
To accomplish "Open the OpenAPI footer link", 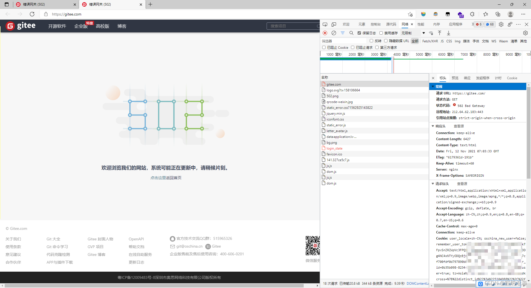I will (x=136, y=239).
